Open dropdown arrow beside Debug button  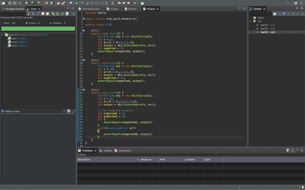[23, 3]
